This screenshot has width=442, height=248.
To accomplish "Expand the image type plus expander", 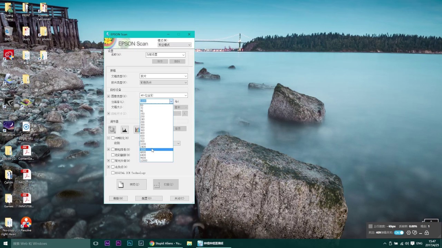I will point(108,96).
